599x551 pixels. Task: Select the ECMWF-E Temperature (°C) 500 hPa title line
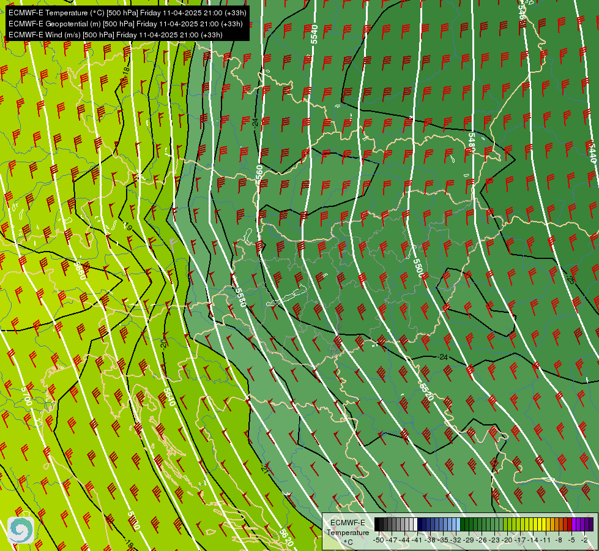click(x=127, y=13)
